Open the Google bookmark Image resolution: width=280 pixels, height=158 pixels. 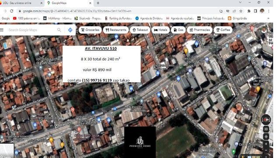click(5, 18)
